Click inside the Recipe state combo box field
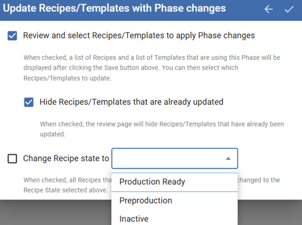The image size is (302, 225). click(166, 158)
